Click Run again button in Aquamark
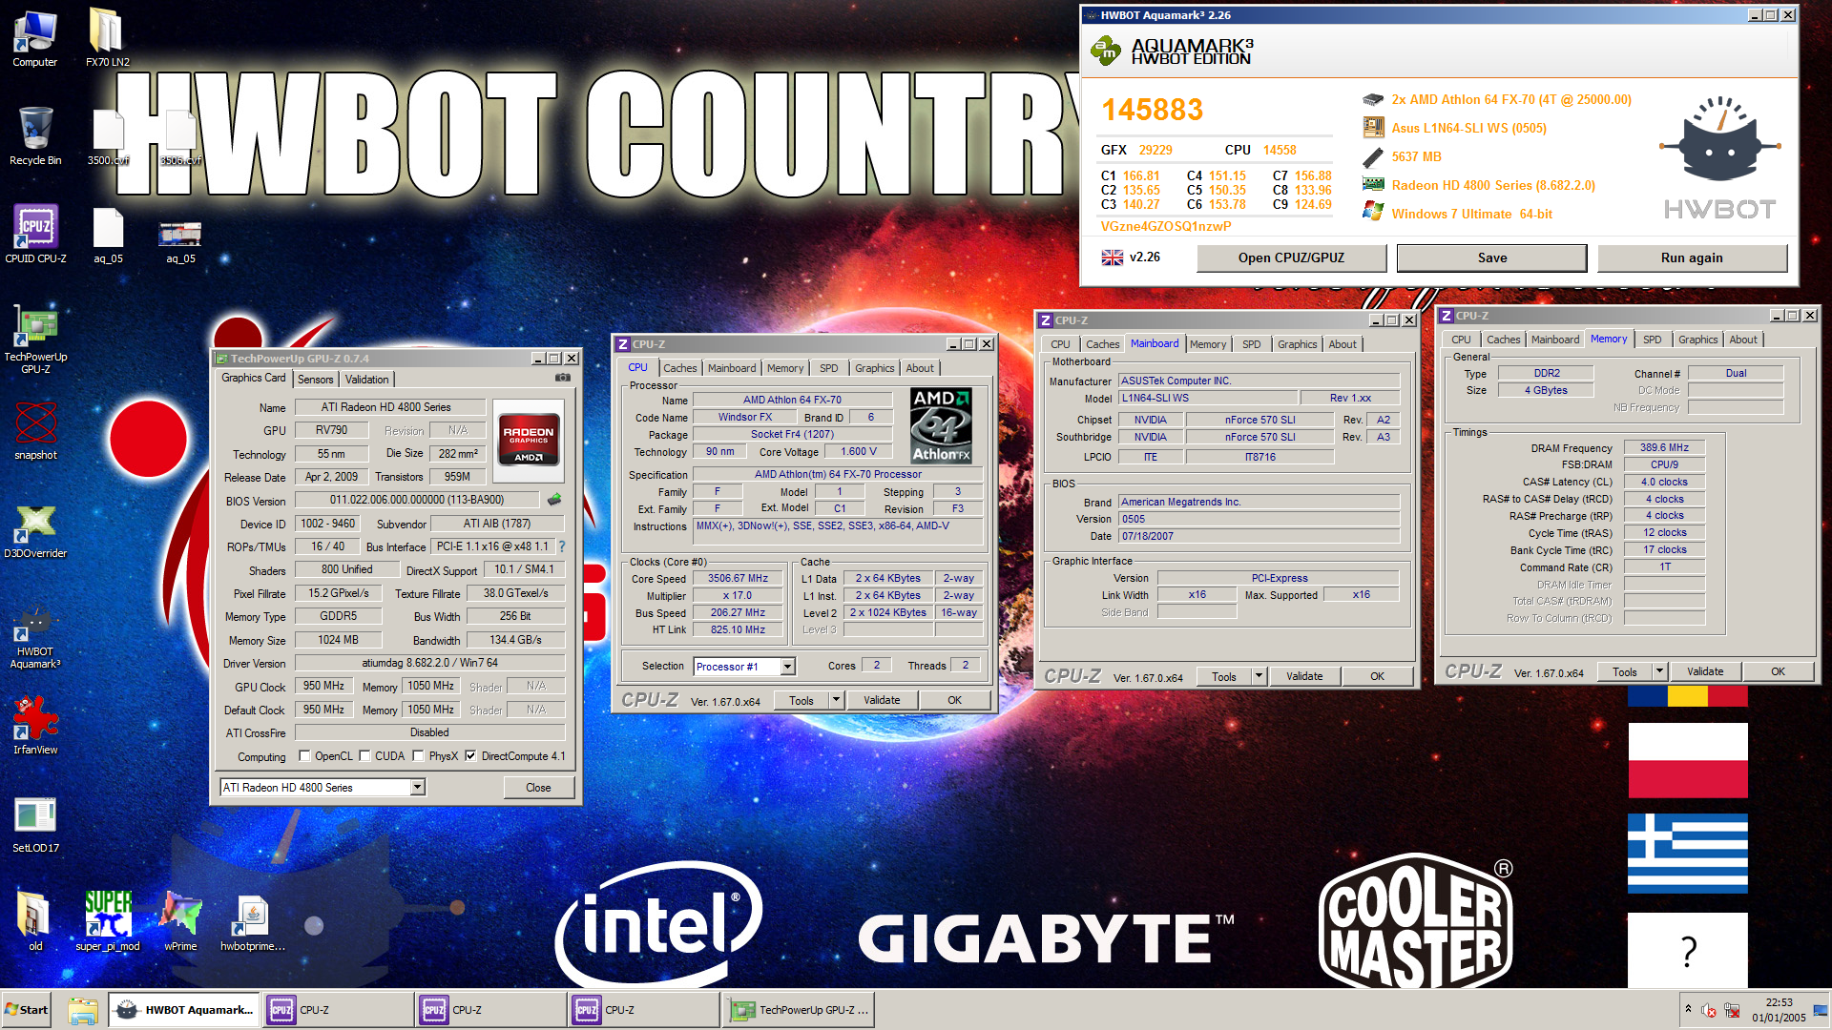The height and width of the screenshot is (1030, 1832). coord(1692,257)
